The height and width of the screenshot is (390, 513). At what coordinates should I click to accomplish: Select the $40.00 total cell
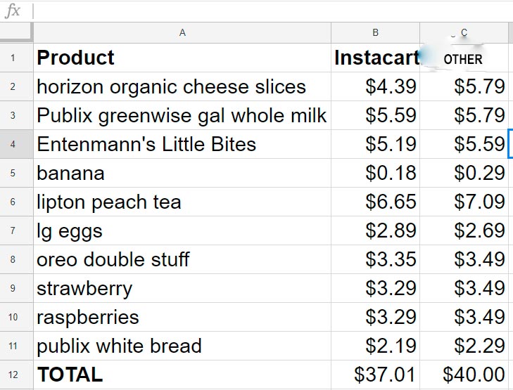pyautogui.click(x=464, y=375)
